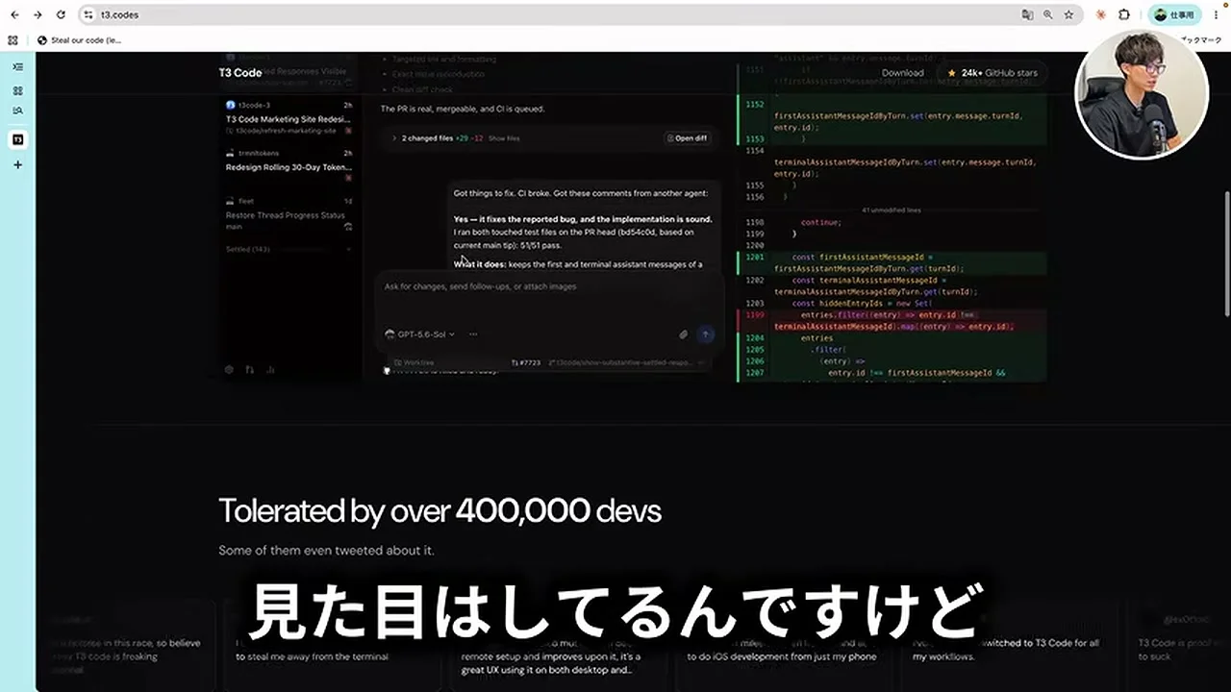
Task: Click Show files next to changed files
Action: (504, 138)
